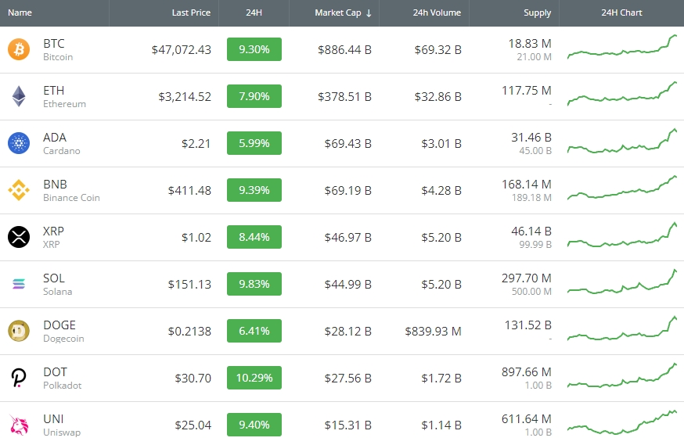Click the Solana logo icon
This screenshot has height=445, width=684.
coord(18,285)
